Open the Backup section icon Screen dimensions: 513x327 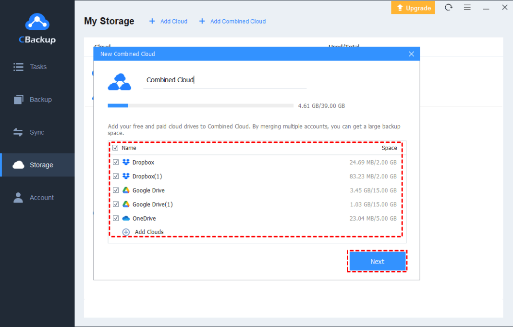18,100
